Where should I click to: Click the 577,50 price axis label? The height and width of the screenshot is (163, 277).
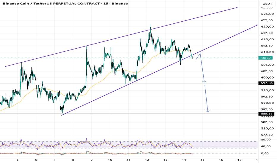tap(267, 135)
